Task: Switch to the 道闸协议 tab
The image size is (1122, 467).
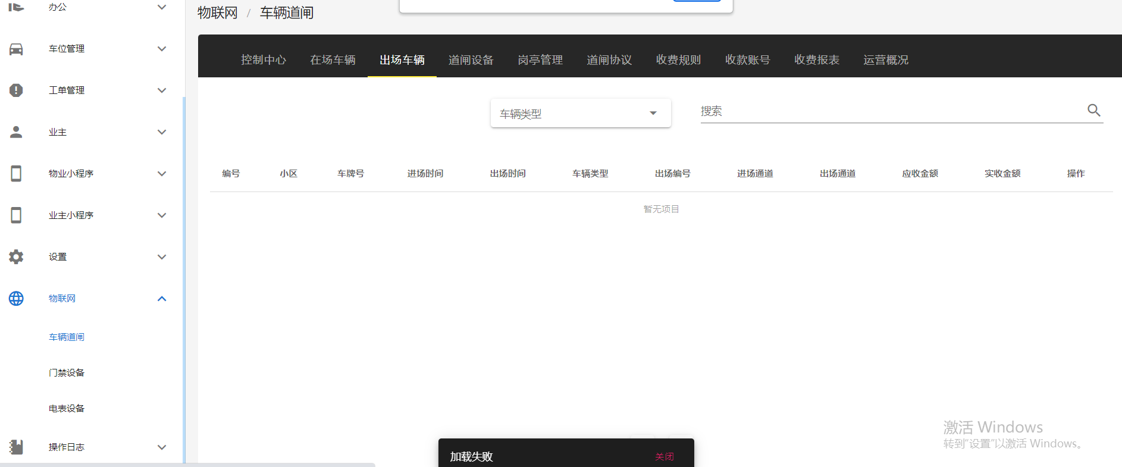Action: pyautogui.click(x=609, y=59)
